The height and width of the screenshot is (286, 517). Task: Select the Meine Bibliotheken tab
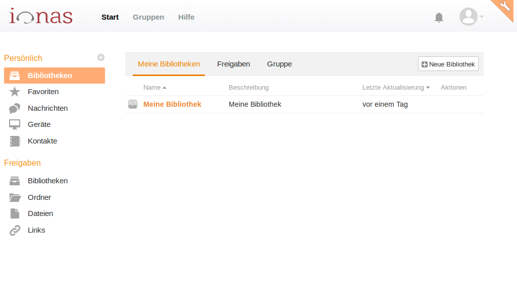tap(169, 64)
